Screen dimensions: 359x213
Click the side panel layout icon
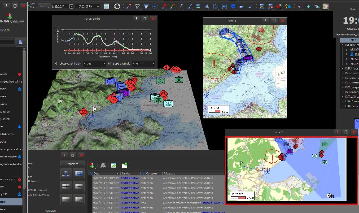(x=79, y=199)
